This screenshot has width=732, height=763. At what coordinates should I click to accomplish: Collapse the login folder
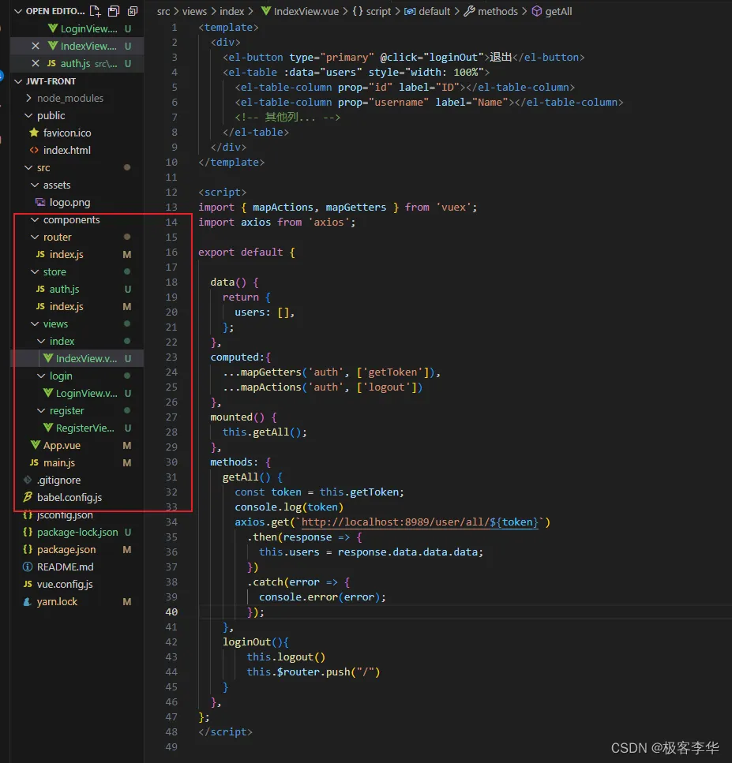click(x=41, y=376)
